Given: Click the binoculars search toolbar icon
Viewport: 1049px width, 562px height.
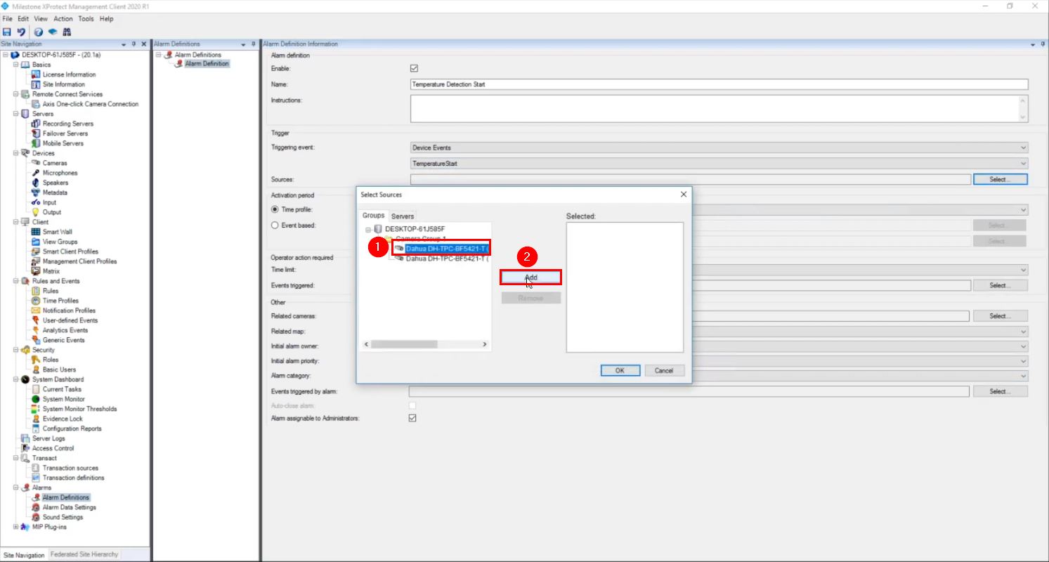Looking at the screenshot, I should (x=67, y=32).
